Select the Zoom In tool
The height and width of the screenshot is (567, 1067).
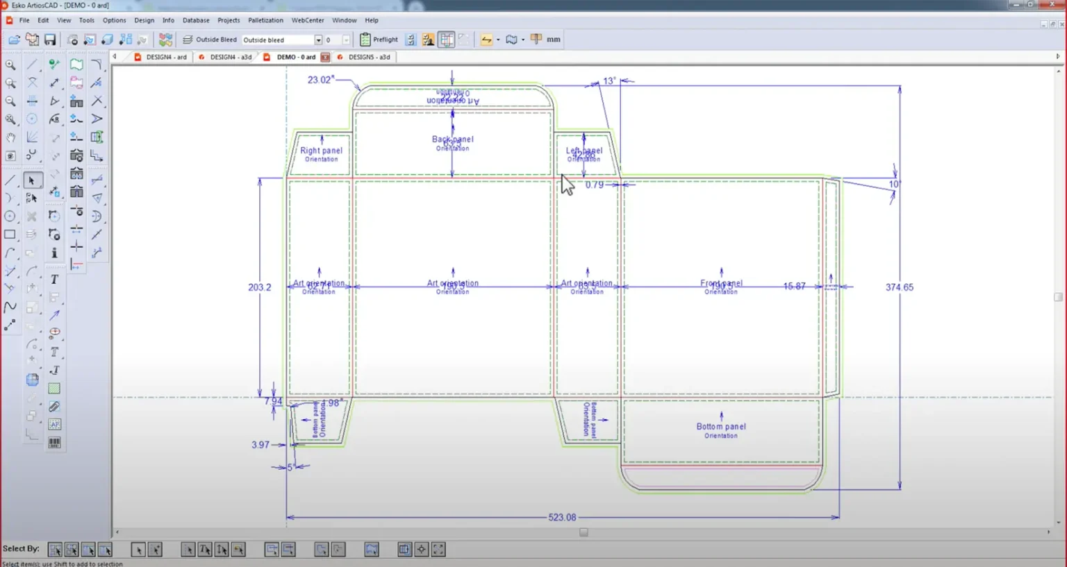10,65
